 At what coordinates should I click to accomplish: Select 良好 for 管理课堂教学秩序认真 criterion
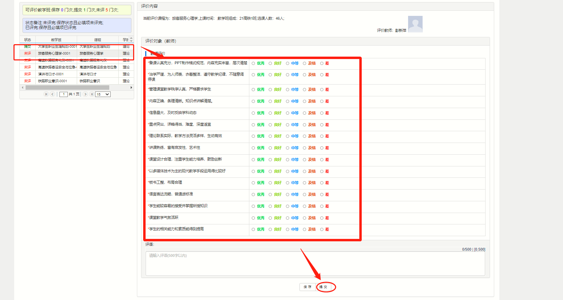coord(270,90)
